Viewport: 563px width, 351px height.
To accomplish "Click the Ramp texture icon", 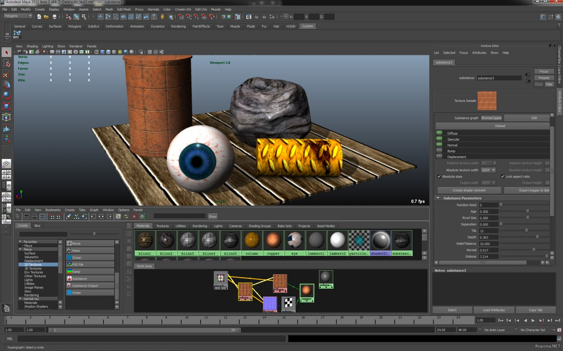I will pos(69,272).
